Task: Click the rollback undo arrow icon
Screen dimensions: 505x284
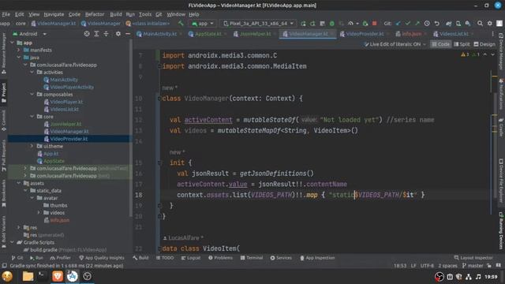Action: pos(436,24)
